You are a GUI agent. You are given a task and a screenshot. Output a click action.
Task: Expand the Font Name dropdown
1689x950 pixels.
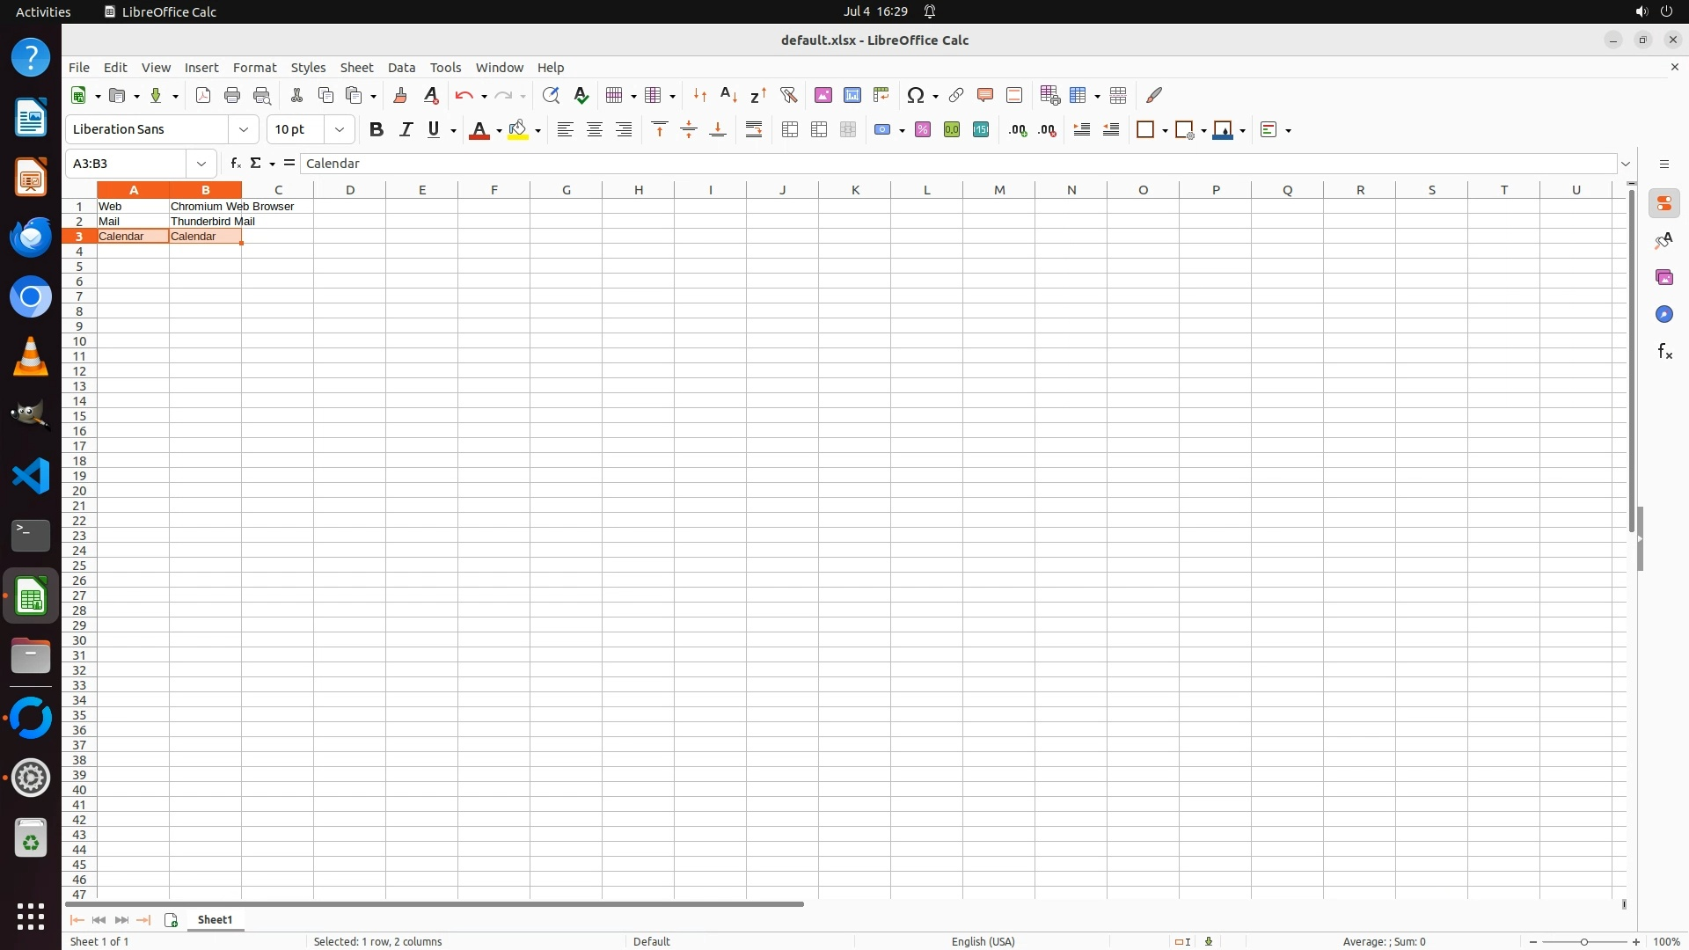click(x=244, y=129)
